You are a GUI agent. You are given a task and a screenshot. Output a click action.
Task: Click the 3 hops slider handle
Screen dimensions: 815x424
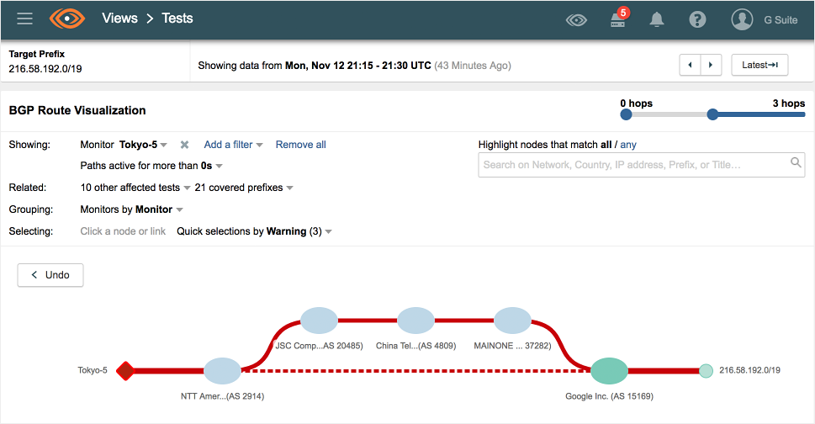712,114
